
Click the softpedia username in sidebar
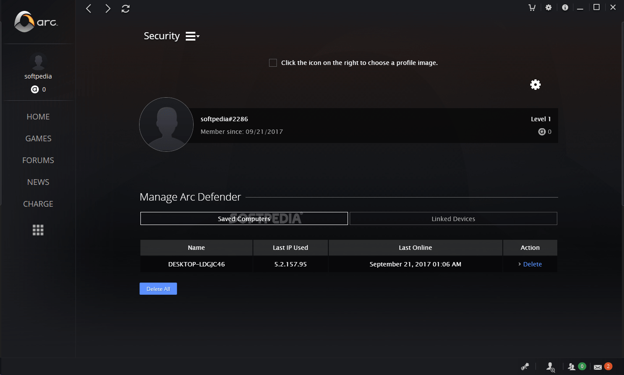click(38, 76)
